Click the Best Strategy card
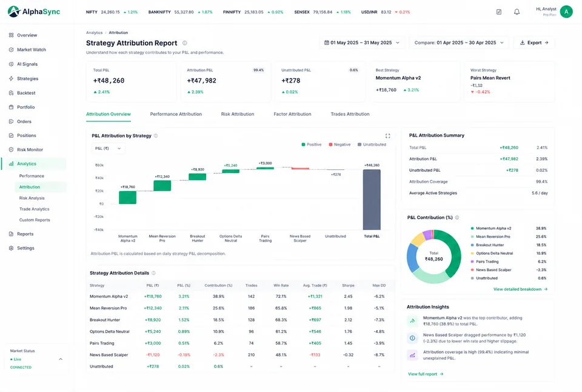Screen dimensions: 582x392 tap(414, 81)
